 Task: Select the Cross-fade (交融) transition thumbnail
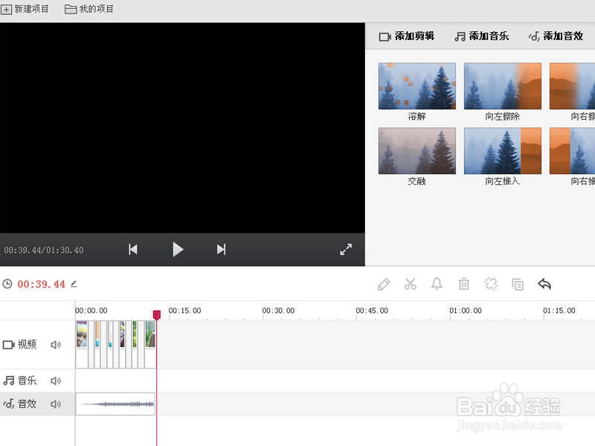(x=417, y=151)
